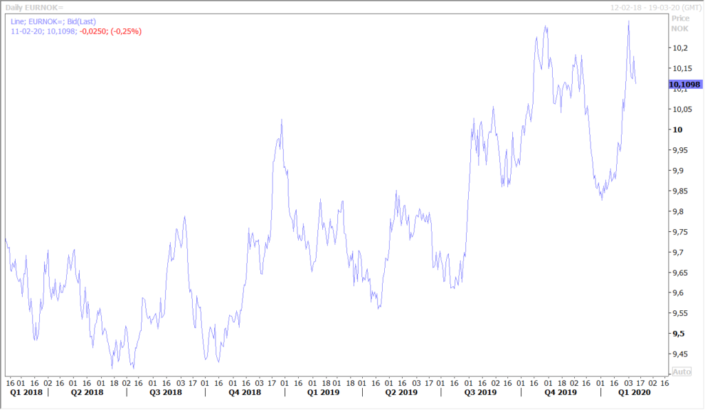Click the 9,8 price axis label
The height and width of the screenshot is (410, 705).
[680, 211]
